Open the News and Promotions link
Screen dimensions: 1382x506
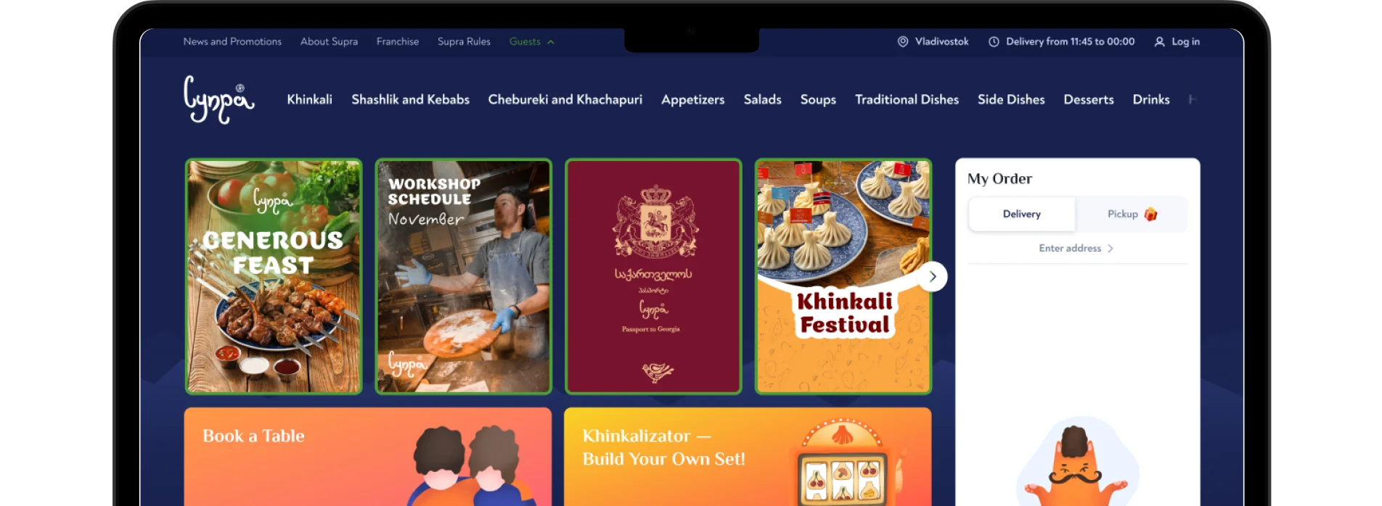coord(232,42)
